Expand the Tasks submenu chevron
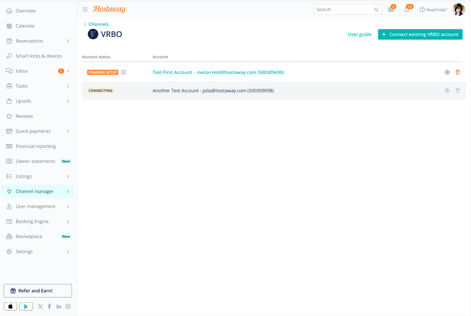This screenshot has height=316, width=471. pyautogui.click(x=68, y=86)
